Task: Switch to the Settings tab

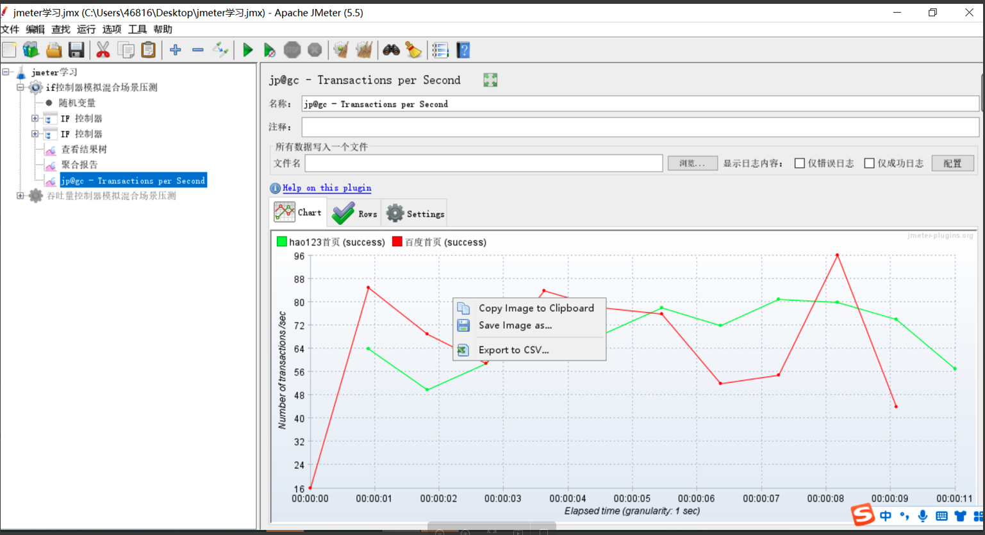Action: click(x=415, y=213)
